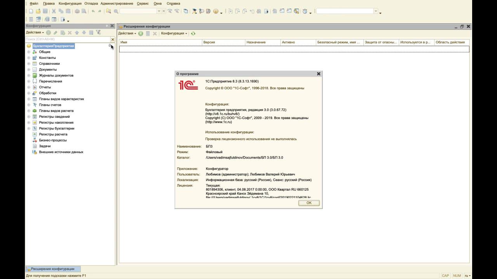
Task: Clear the configuration search field
Action: pyautogui.click(x=113, y=39)
